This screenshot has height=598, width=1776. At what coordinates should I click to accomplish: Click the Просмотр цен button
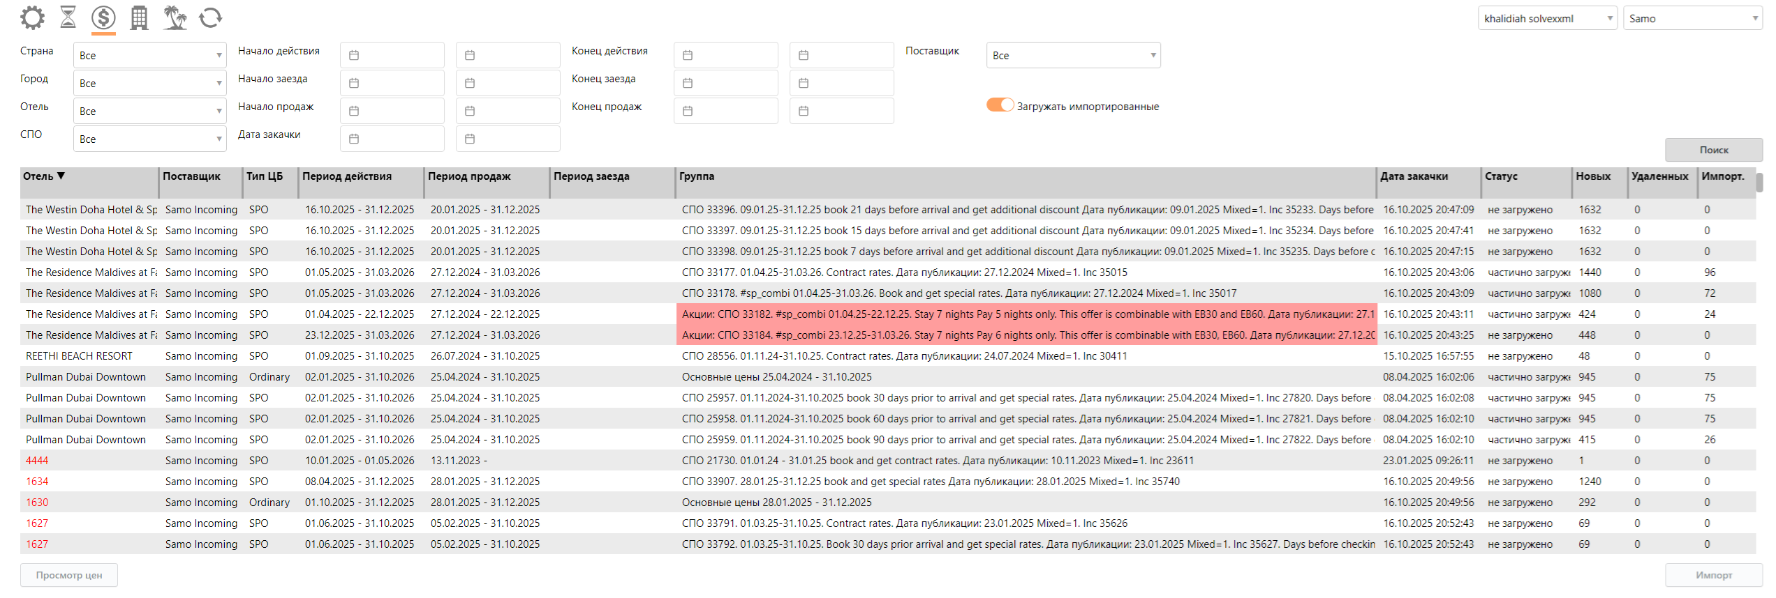click(x=69, y=575)
